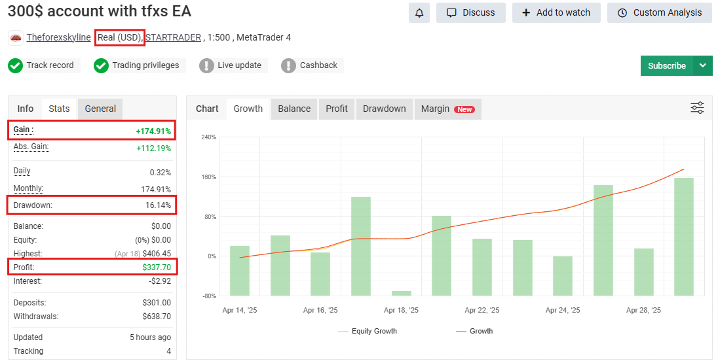
Task: Click the Track record green checkmark
Action: pyautogui.click(x=15, y=65)
